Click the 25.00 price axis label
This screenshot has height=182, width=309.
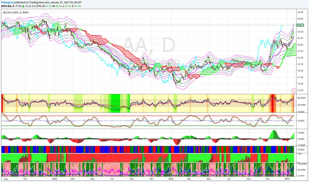click(300, 58)
